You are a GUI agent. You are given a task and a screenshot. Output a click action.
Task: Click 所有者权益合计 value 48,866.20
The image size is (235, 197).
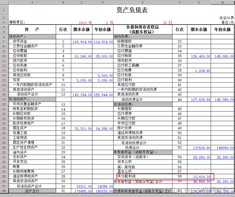point(202,182)
